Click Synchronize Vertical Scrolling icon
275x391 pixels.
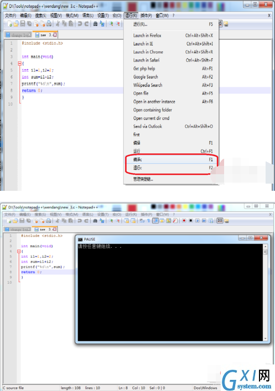(127, 221)
